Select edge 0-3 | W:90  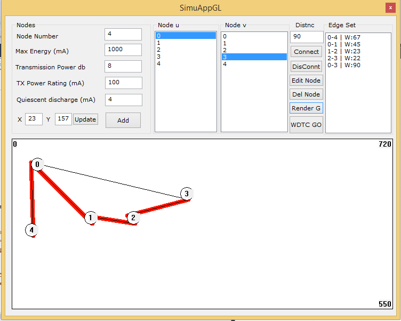tap(344, 65)
